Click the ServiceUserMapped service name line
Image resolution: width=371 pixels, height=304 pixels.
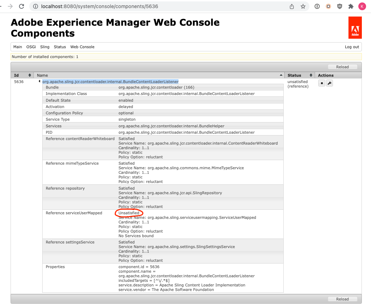[187, 217]
